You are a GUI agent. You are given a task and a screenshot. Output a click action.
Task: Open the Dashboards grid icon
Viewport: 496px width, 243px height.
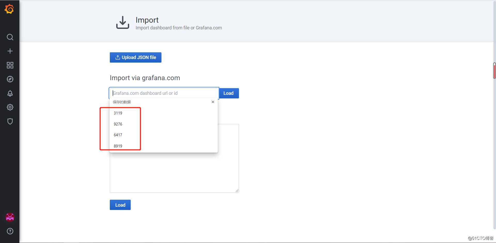(x=10, y=65)
